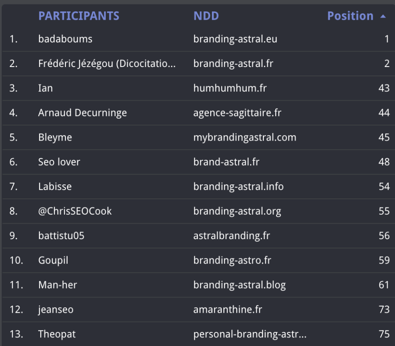The width and height of the screenshot is (395, 346).
Task: Open the branding-astral.fr domain entry
Action: (233, 64)
